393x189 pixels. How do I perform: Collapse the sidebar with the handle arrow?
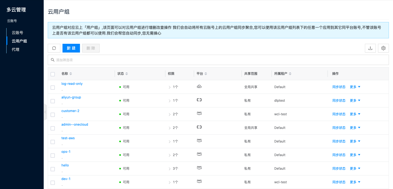[45, 112]
